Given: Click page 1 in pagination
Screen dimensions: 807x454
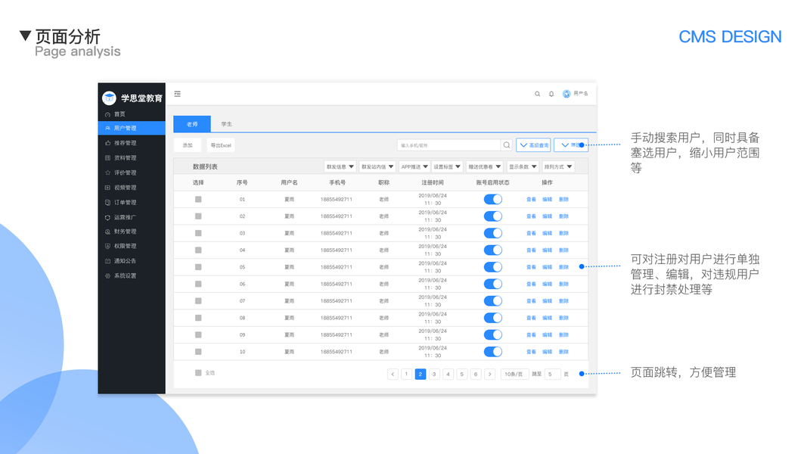Looking at the screenshot, I should coord(407,375).
